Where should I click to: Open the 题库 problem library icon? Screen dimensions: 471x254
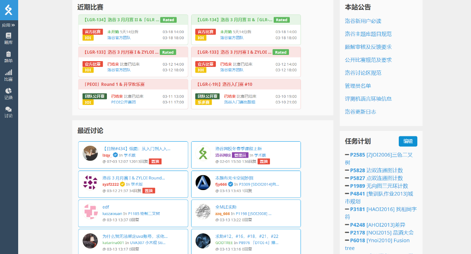click(x=9, y=38)
